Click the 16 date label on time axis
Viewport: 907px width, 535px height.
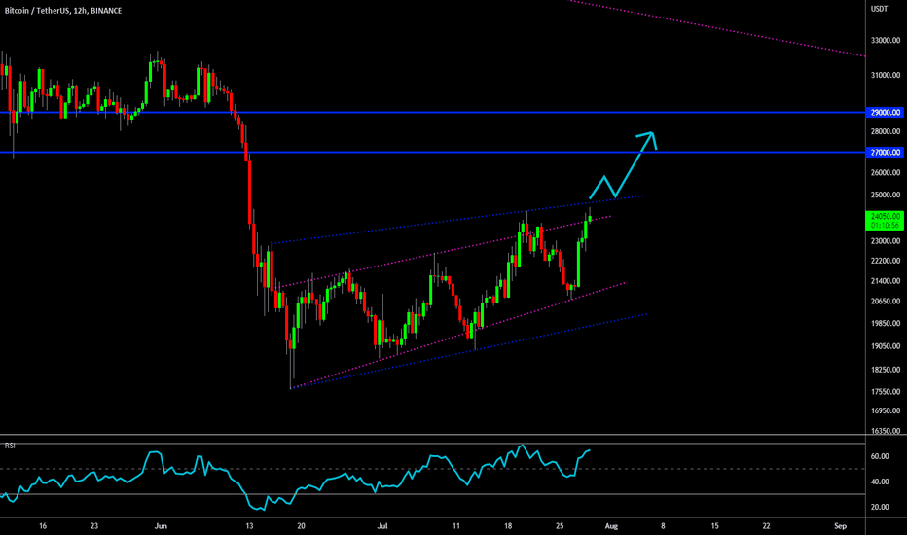pos(42,526)
